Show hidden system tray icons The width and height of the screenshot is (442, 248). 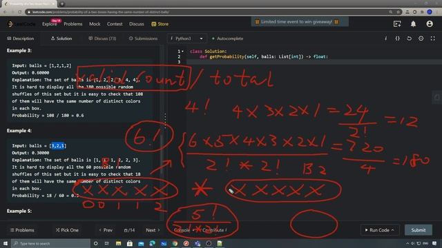click(407, 243)
